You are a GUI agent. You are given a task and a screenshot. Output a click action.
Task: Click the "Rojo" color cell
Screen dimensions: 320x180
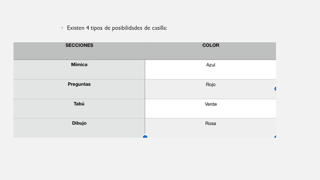pos(210,89)
